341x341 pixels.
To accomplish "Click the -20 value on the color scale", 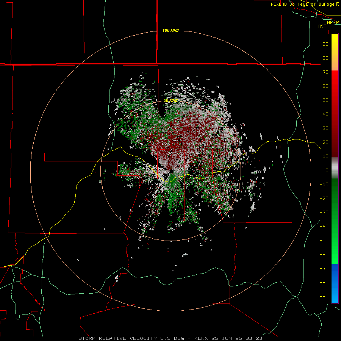I will [x=324, y=199].
